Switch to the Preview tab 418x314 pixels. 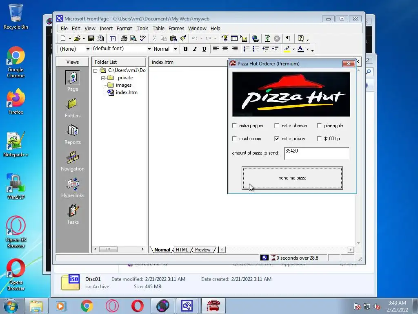click(x=202, y=250)
